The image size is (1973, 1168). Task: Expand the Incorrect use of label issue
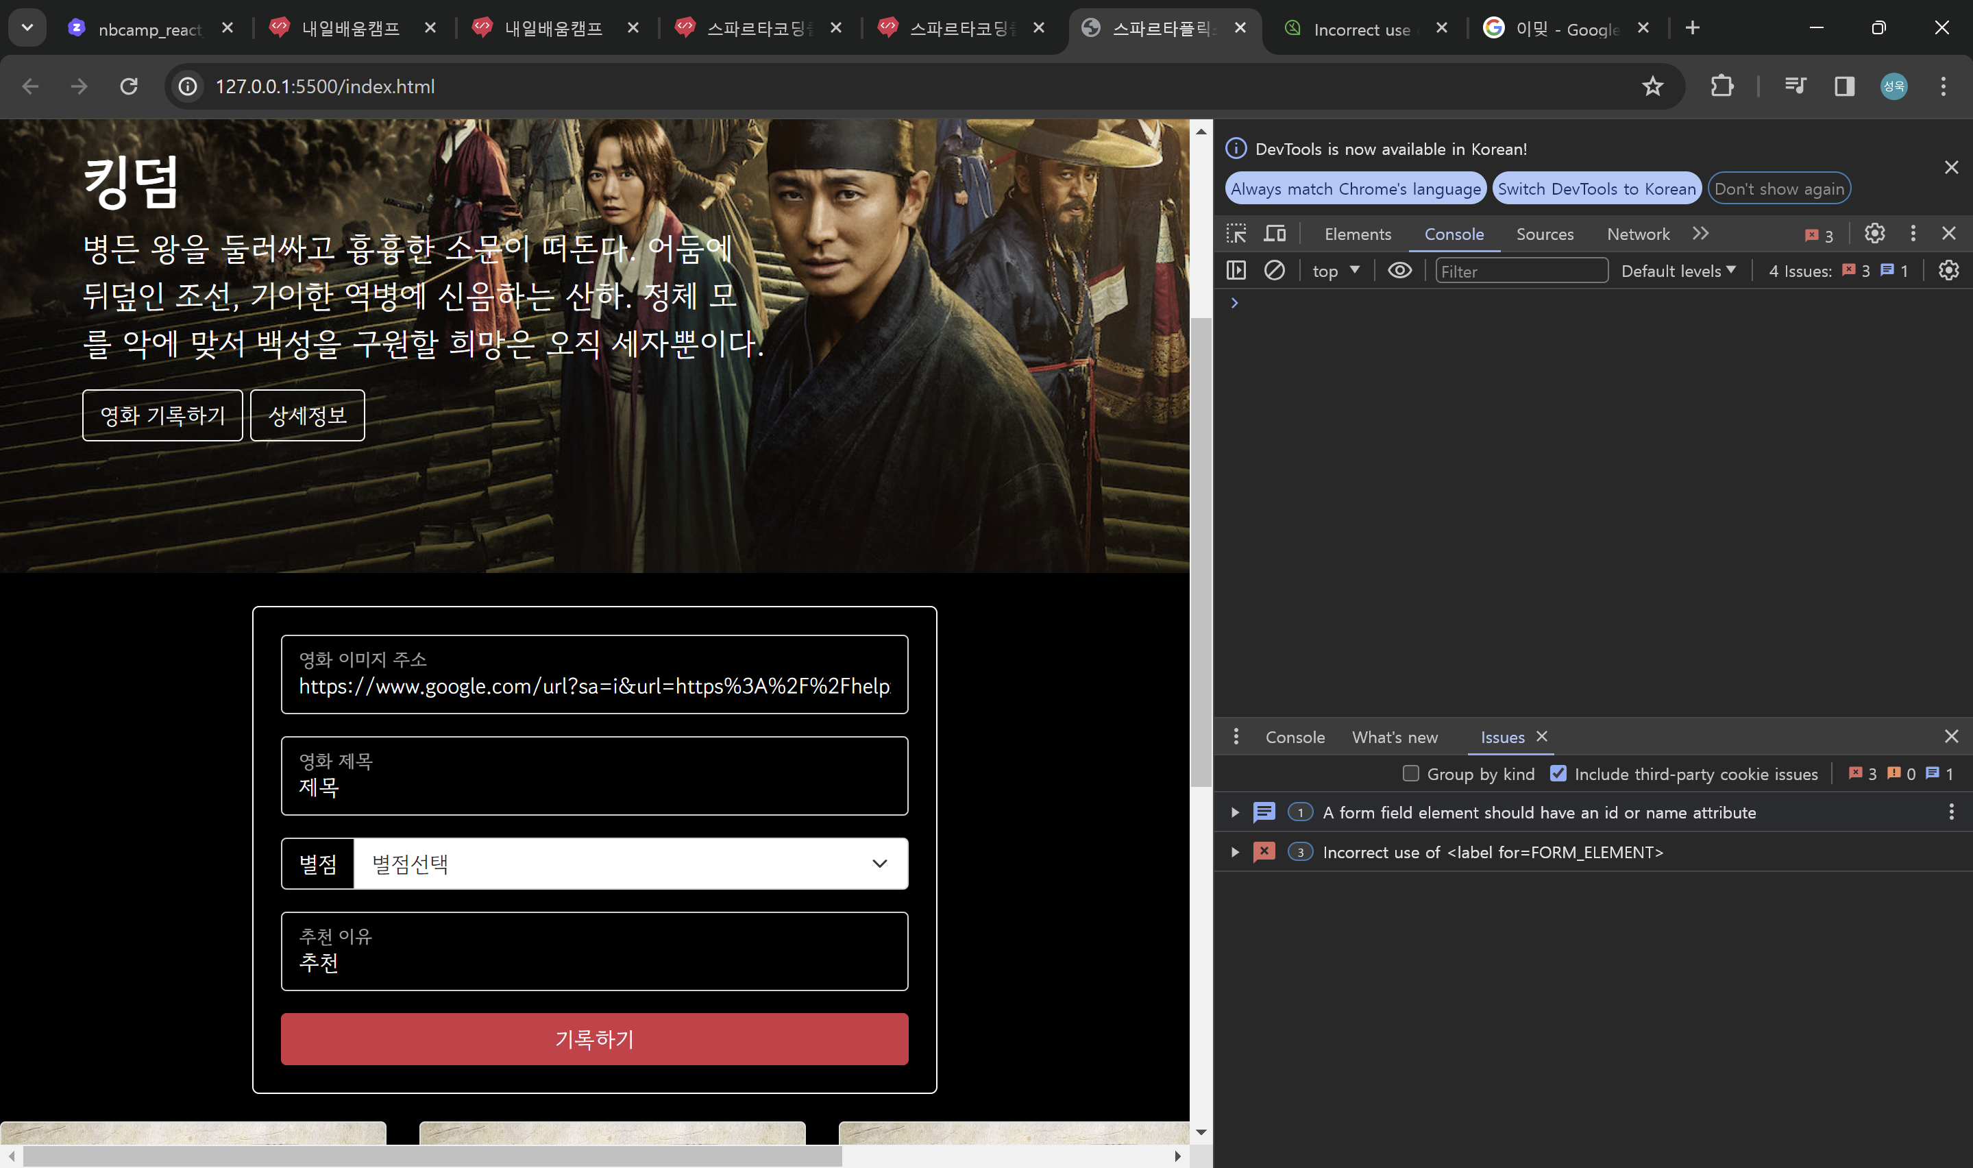tap(1235, 853)
